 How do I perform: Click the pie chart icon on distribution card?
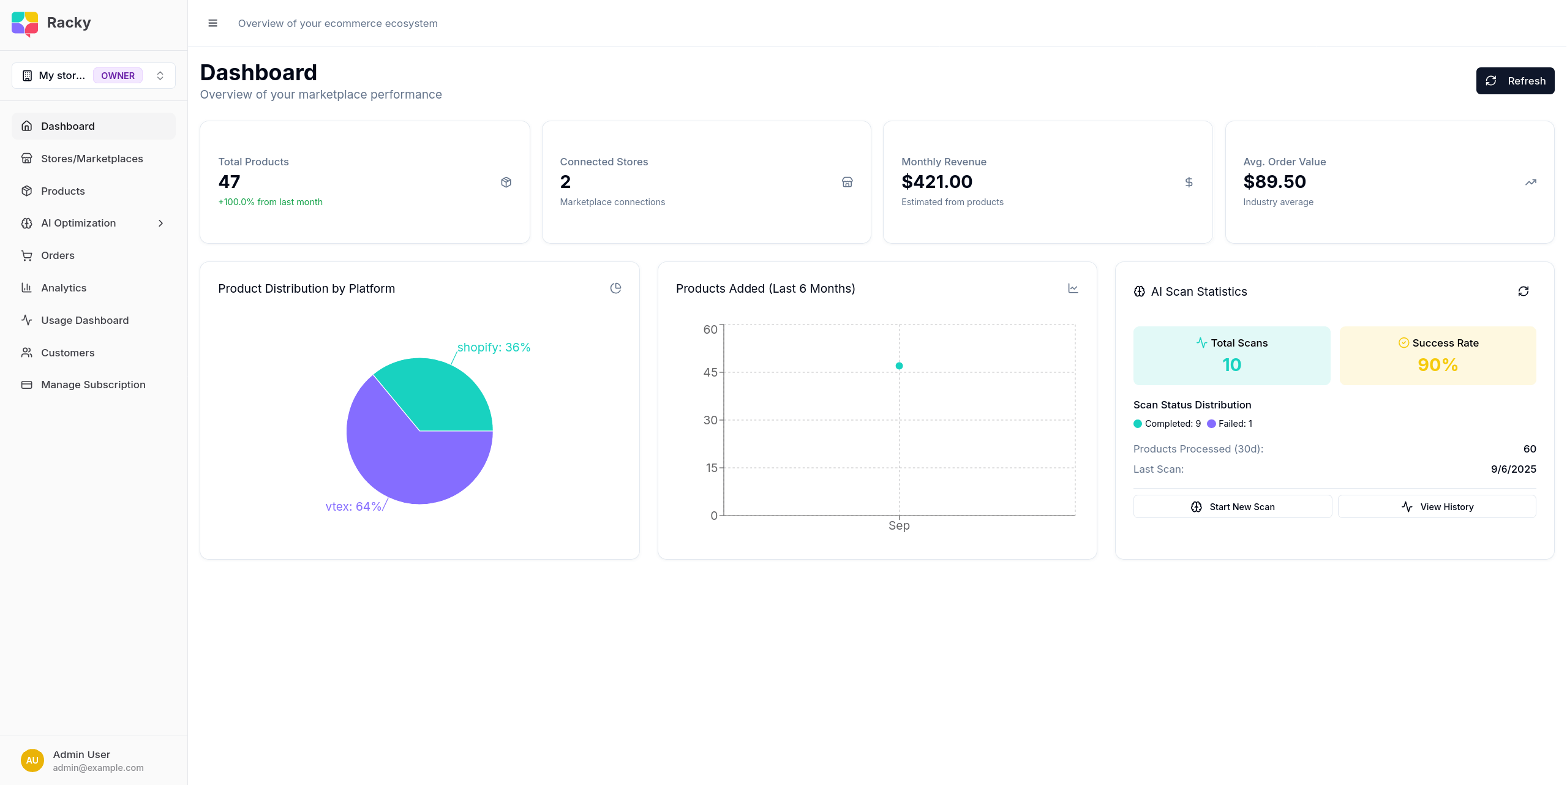click(x=615, y=288)
